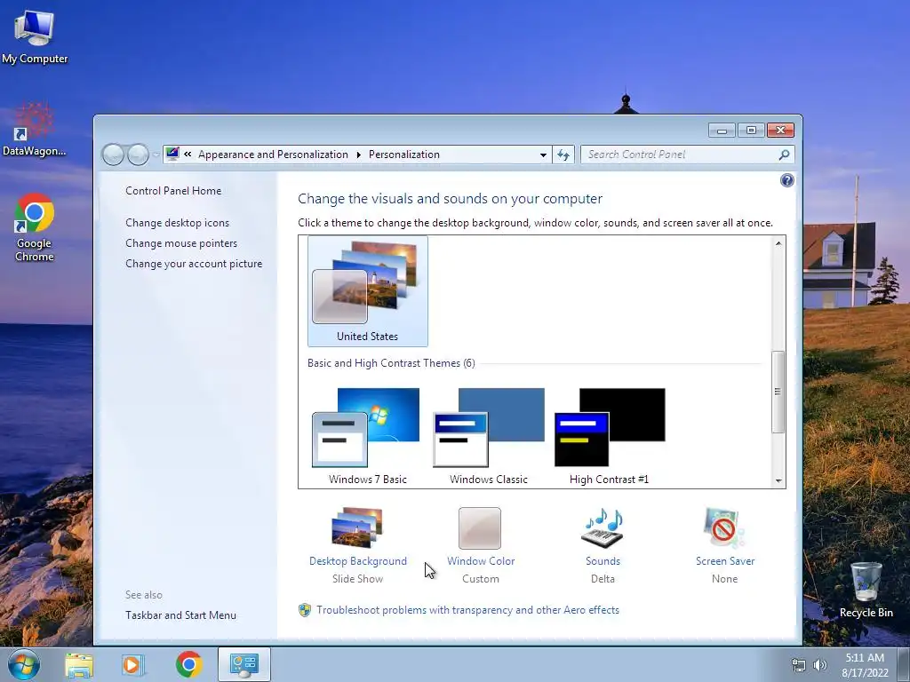Open Change mouse pointers link
The image size is (910, 682).
tap(181, 243)
